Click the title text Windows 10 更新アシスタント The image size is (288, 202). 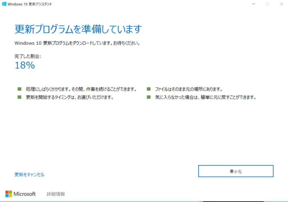(30, 4)
